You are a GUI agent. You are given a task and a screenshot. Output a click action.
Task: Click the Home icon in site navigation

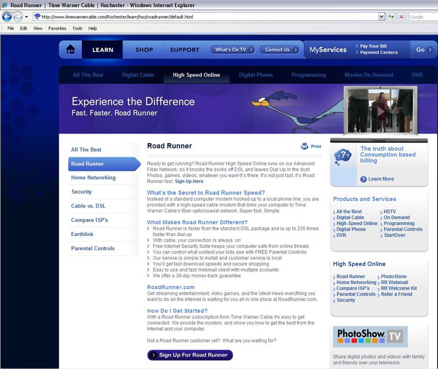tap(71, 49)
